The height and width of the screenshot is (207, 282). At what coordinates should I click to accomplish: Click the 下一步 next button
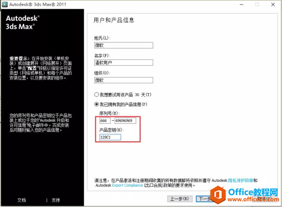click(205, 199)
